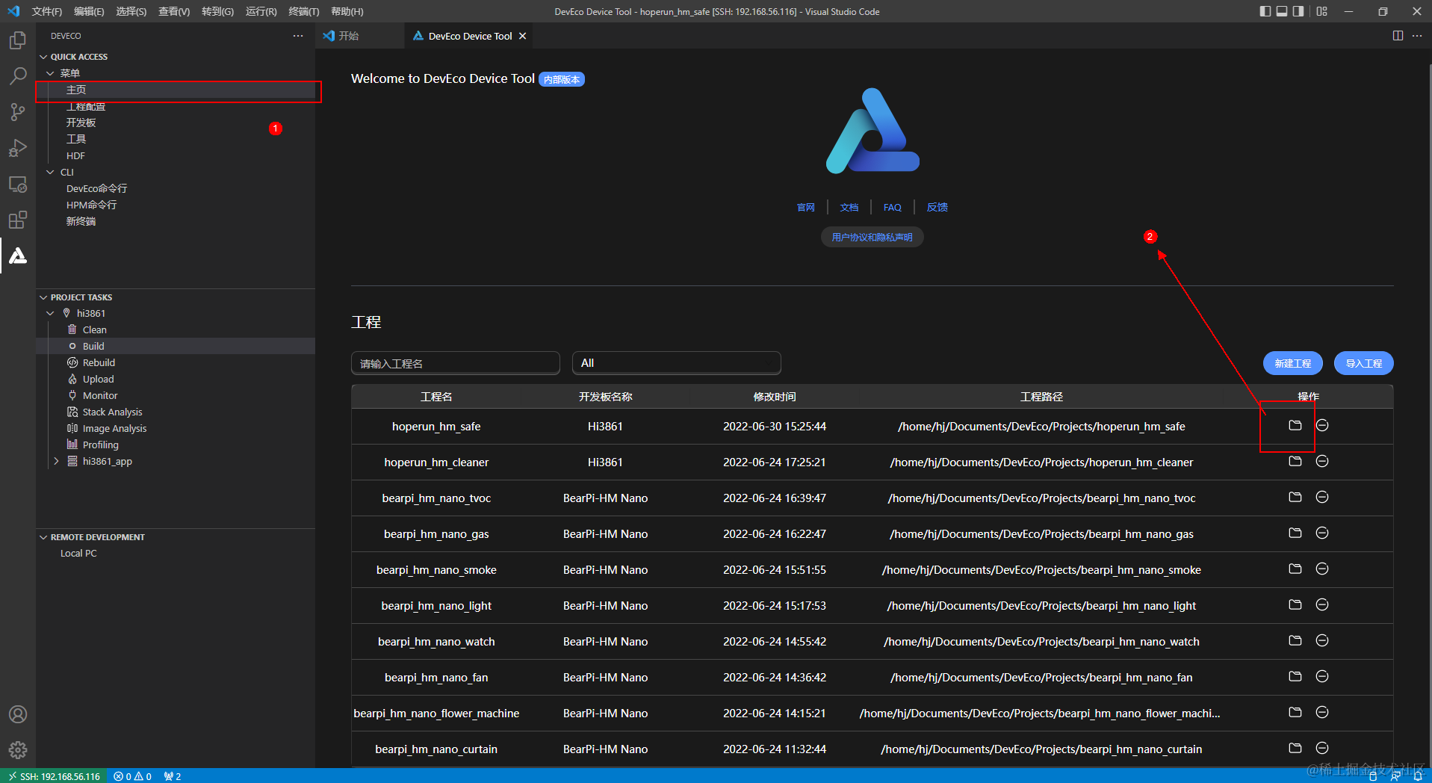
Task: Collapse the QUICK ACCESS section
Action: (43, 57)
